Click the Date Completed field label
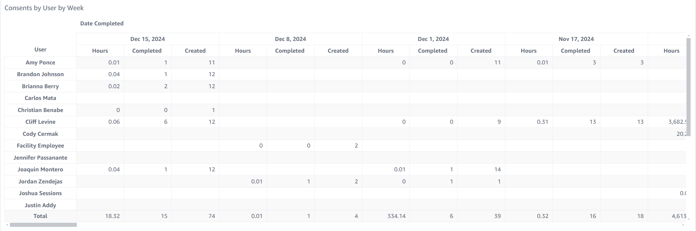696x231 pixels. (102, 23)
